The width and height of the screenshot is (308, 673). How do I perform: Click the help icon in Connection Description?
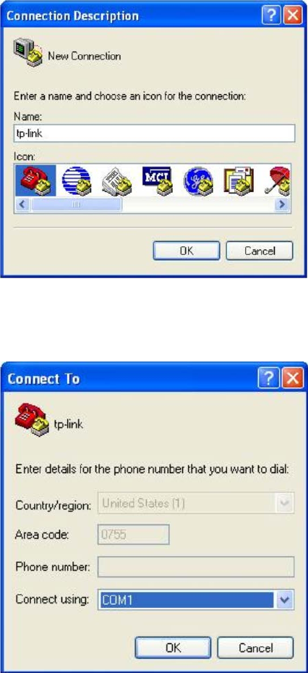(x=272, y=16)
